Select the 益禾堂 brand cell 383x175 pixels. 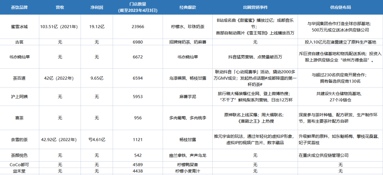(x=19, y=171)
